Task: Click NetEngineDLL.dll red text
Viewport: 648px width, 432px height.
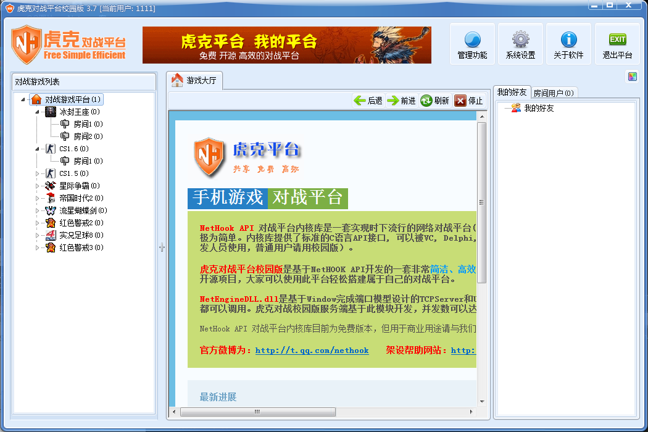Action: click(x=239, y=299)
